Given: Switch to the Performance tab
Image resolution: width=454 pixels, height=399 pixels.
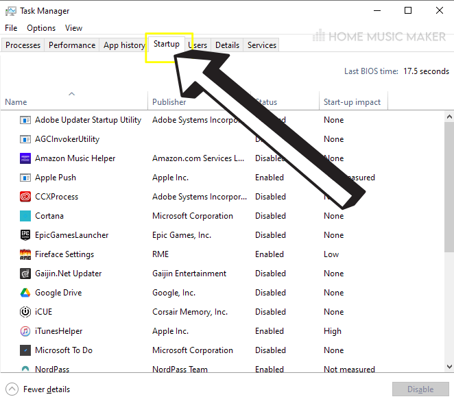Looking at the screenshot, I should coord(72,45).
